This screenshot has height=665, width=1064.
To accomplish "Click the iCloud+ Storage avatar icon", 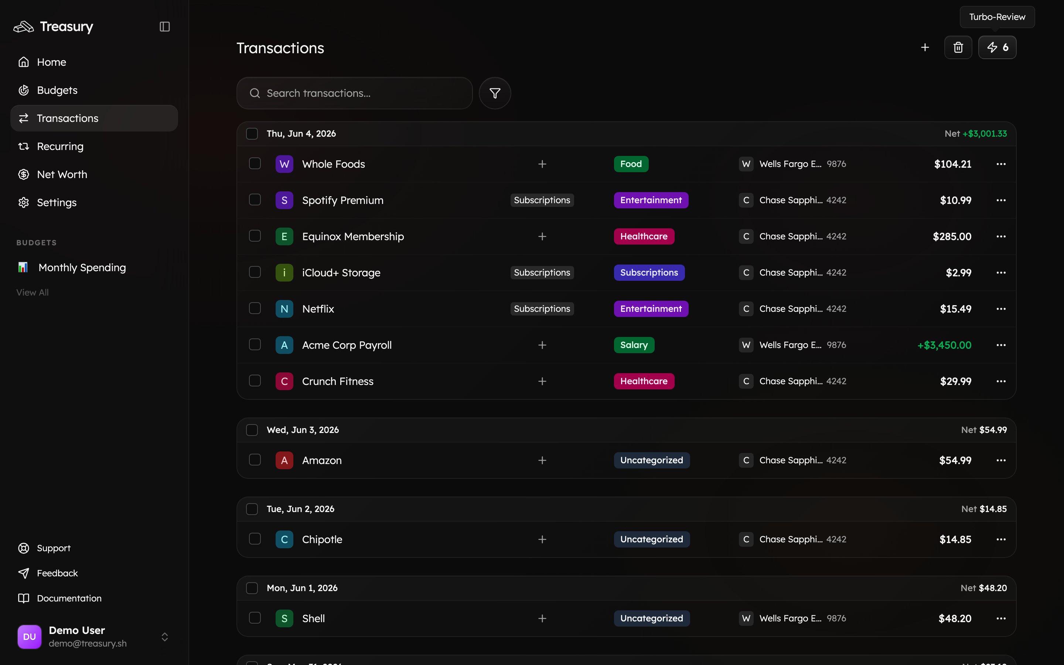I will point(284,273).
